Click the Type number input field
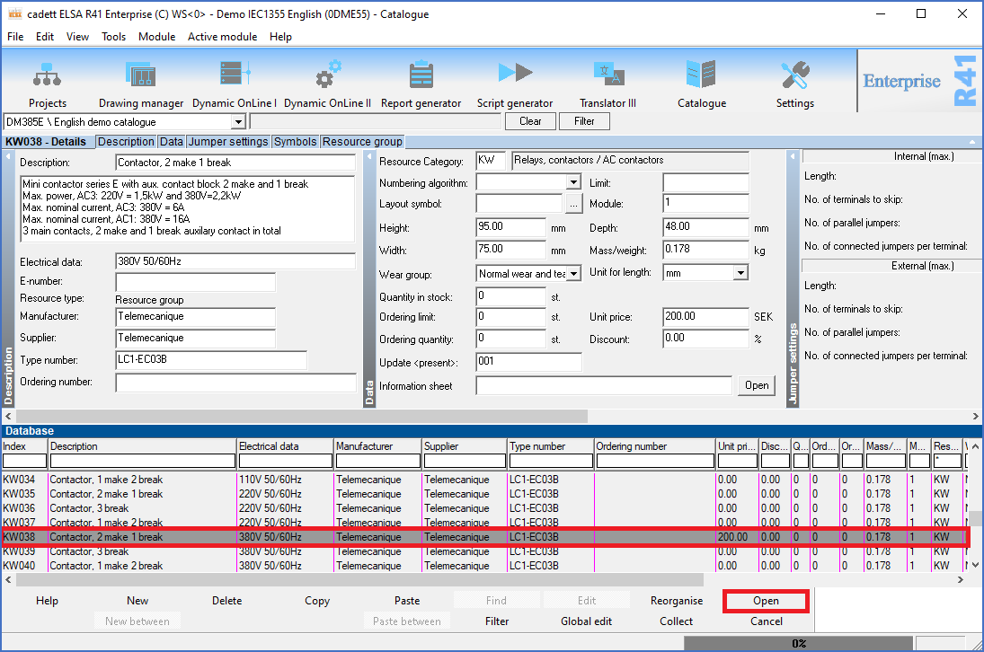 [x=211, y=360]
